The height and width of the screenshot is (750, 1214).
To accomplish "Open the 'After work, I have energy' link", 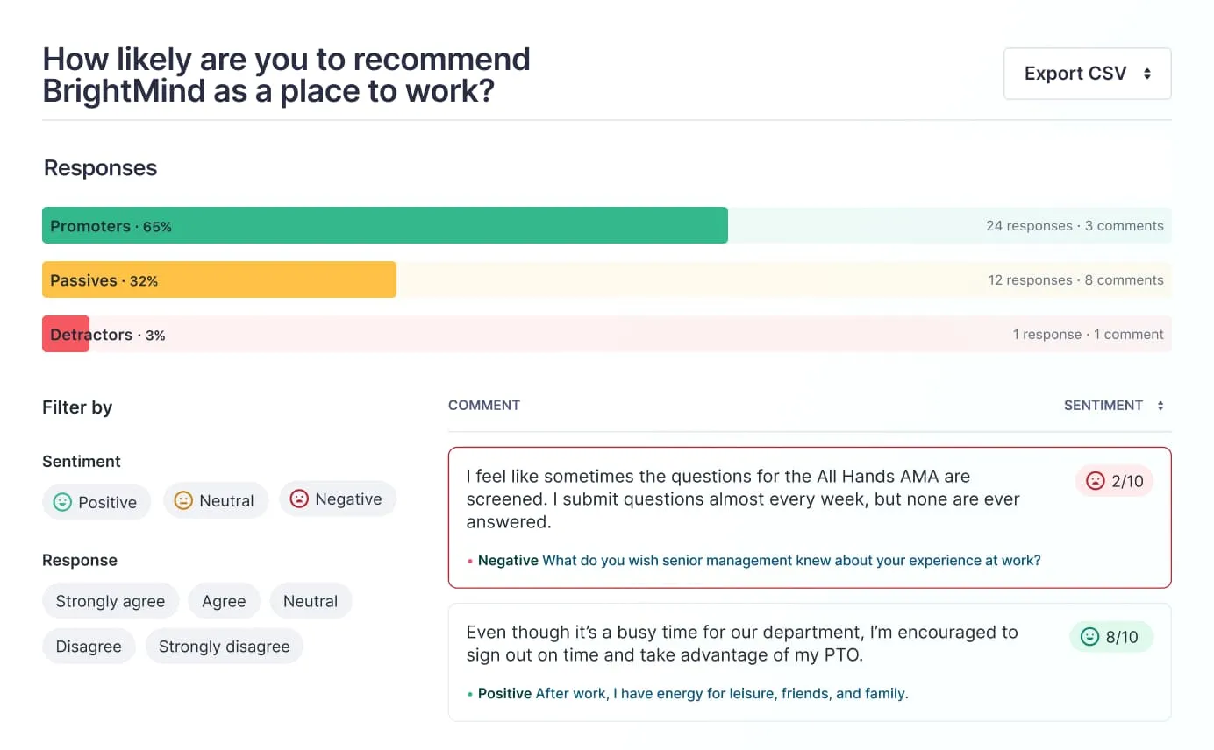I will [721, 693].
